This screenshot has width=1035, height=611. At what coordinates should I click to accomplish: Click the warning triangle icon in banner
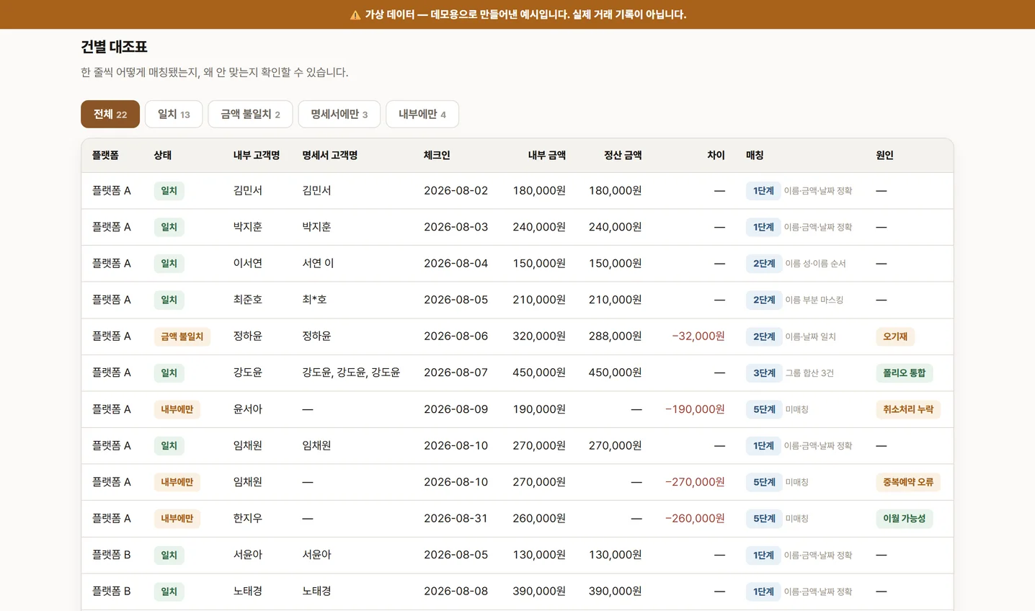[355, 14]
